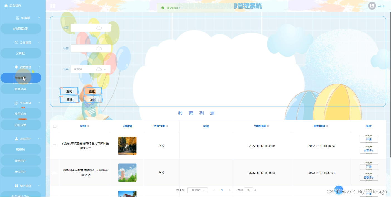Open 公告栏 menu item
The width and height of the screenshot is (391, 197).
pyautogui.click(x=21, y=53)
